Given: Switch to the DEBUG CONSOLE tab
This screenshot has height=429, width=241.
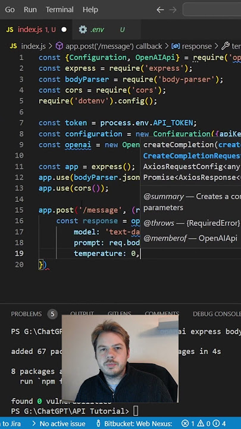Looking at the screenshot, I should (217, 314).
